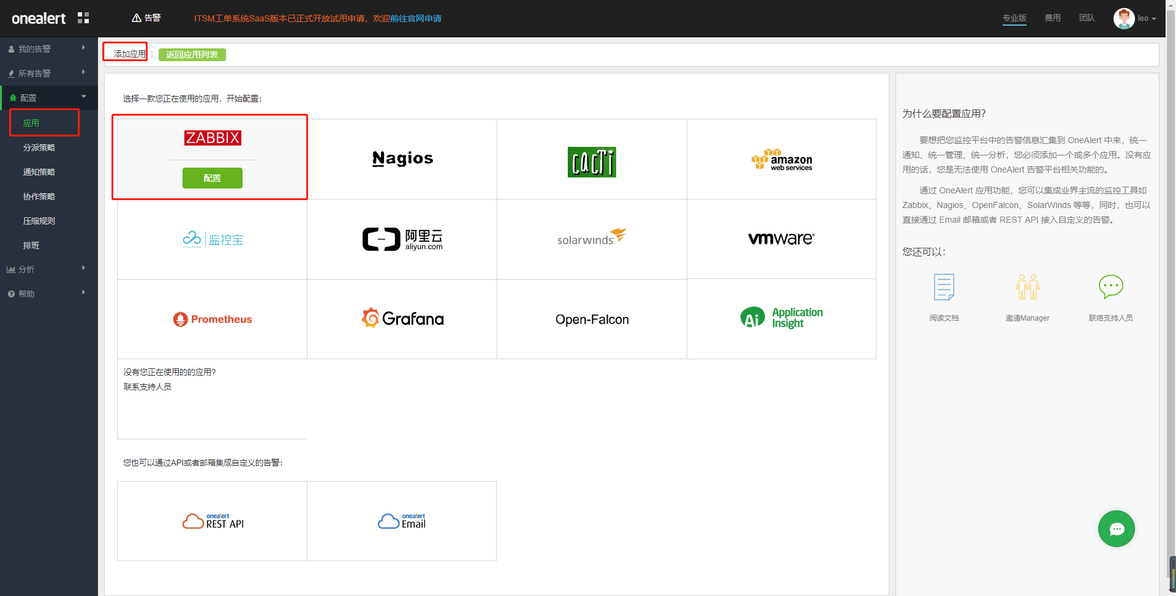Click the onealert logo
The image size is (1176, 596).
(39, 18)
